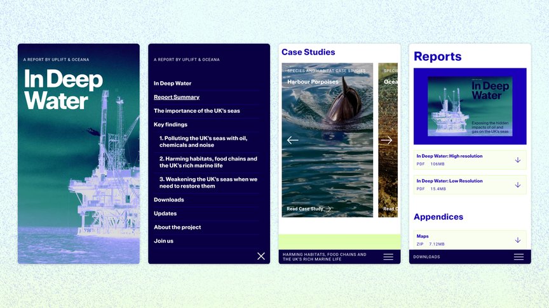
Task: Click PDF 106MB file size text
Action: [x=430, y=164]
